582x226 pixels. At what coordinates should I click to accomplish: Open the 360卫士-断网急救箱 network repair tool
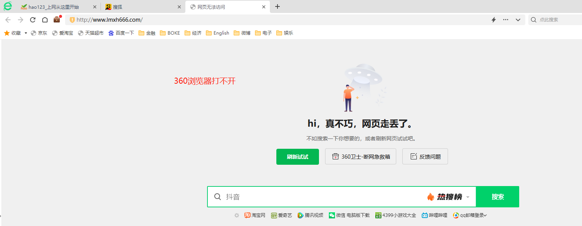360,156
